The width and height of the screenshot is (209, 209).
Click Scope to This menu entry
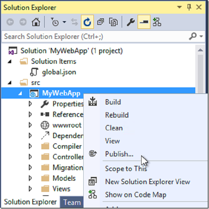tap(126, 169)
